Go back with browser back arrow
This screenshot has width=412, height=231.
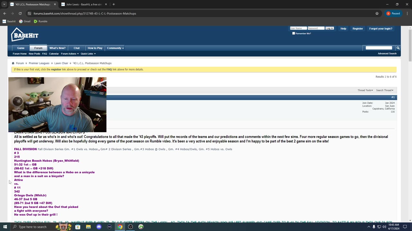(x=5, y=13)
